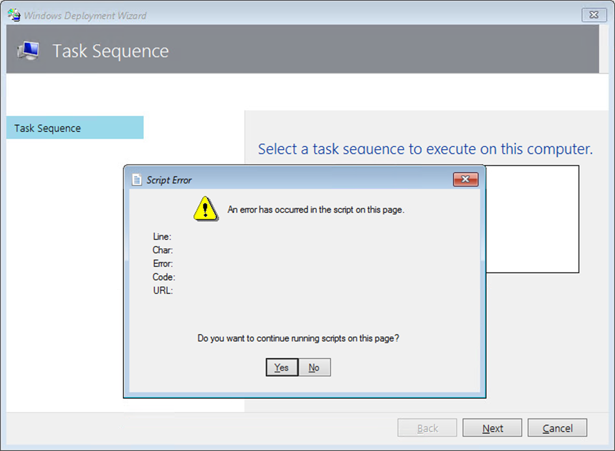Click No to stop running scripts

coord(314,367)
